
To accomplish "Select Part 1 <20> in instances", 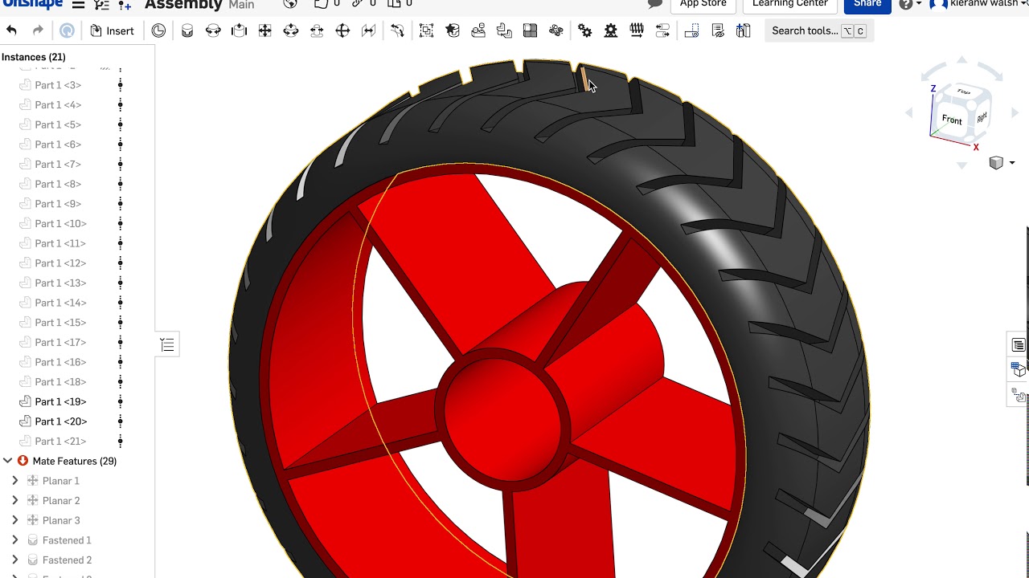I will click(60, 421).
